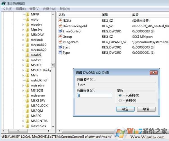Click the msiserver folder icon
This screenshot has width=169, height=141.
28,96
